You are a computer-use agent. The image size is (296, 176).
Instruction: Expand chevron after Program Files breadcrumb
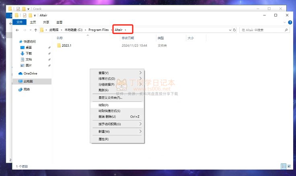click(111, 30)
